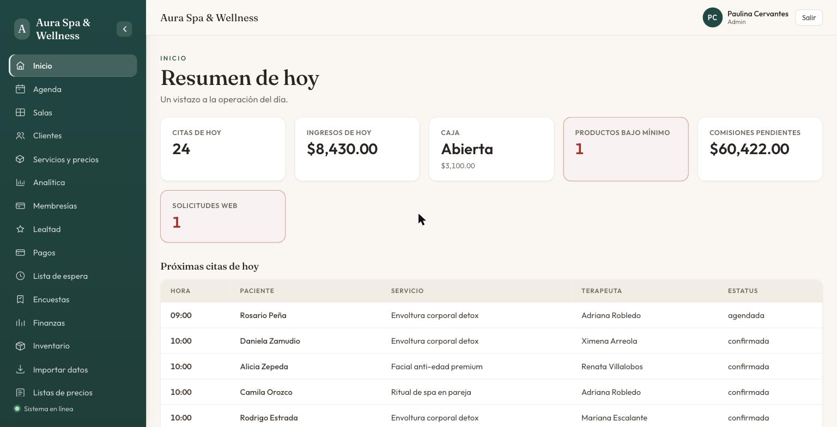Click therapist name Ximena Arreola

[609, 341]
